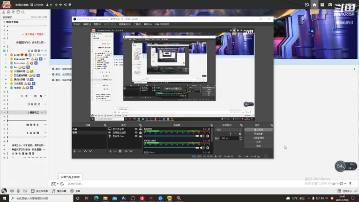Click the user avatar at bottom left

pos(4,191)
